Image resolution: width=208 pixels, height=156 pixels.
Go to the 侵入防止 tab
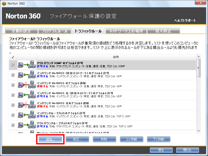[163, 31]
